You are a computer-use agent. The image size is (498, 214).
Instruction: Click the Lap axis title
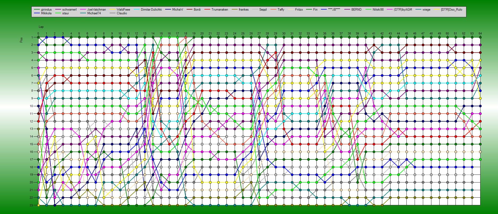[41, 27]
